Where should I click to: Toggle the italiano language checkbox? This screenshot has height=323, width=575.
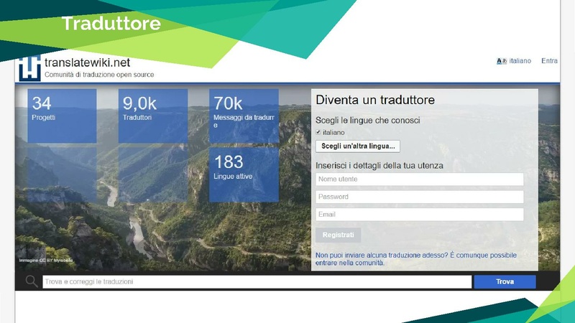318,133
